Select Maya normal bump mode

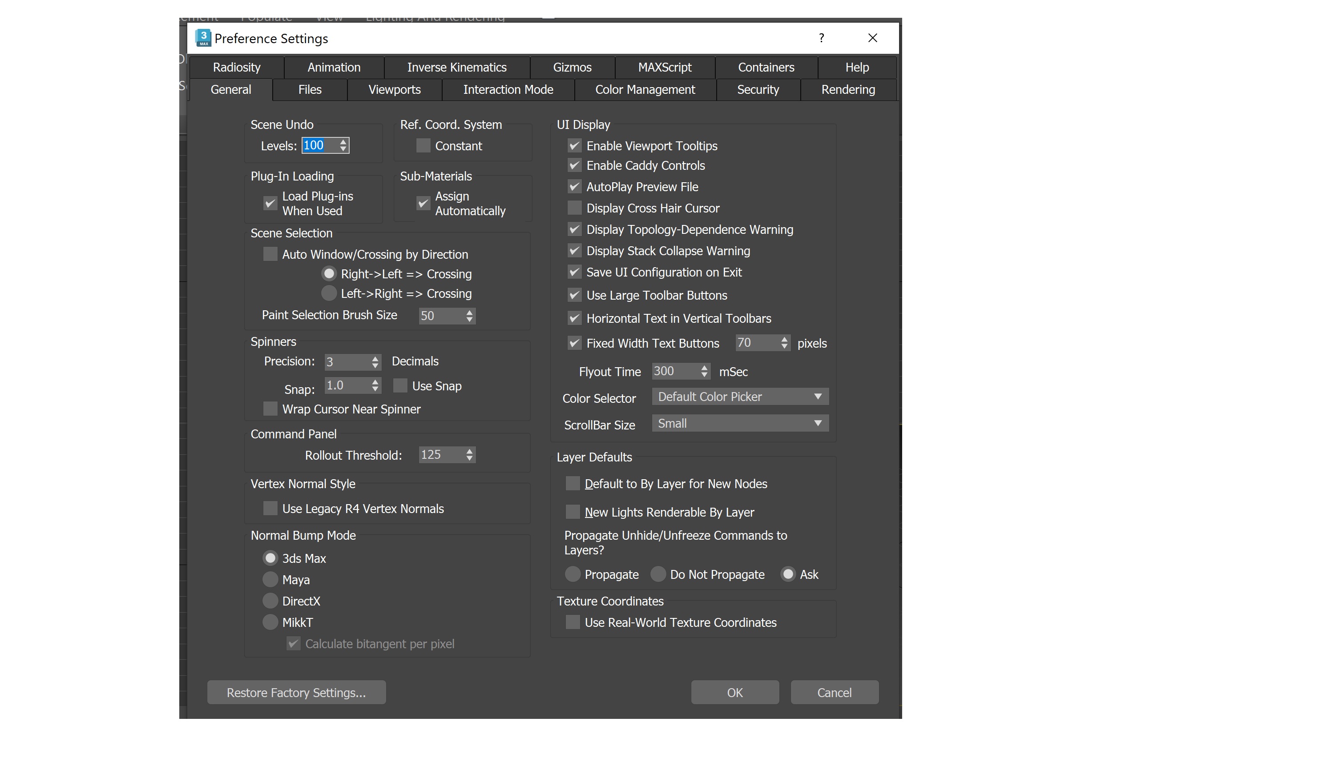pos(270,579)
